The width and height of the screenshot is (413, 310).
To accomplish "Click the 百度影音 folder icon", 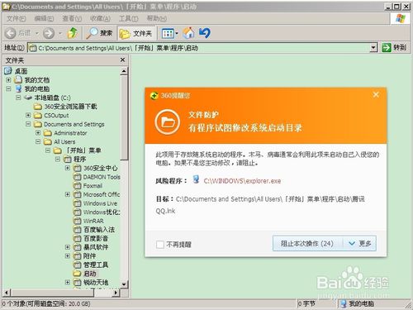I will pos(78,238).
